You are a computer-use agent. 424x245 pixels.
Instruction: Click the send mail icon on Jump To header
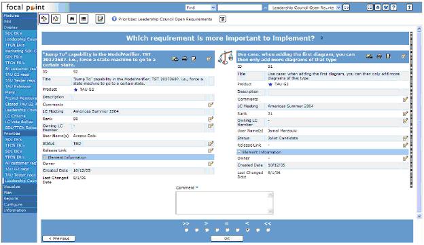coord(175,58)
